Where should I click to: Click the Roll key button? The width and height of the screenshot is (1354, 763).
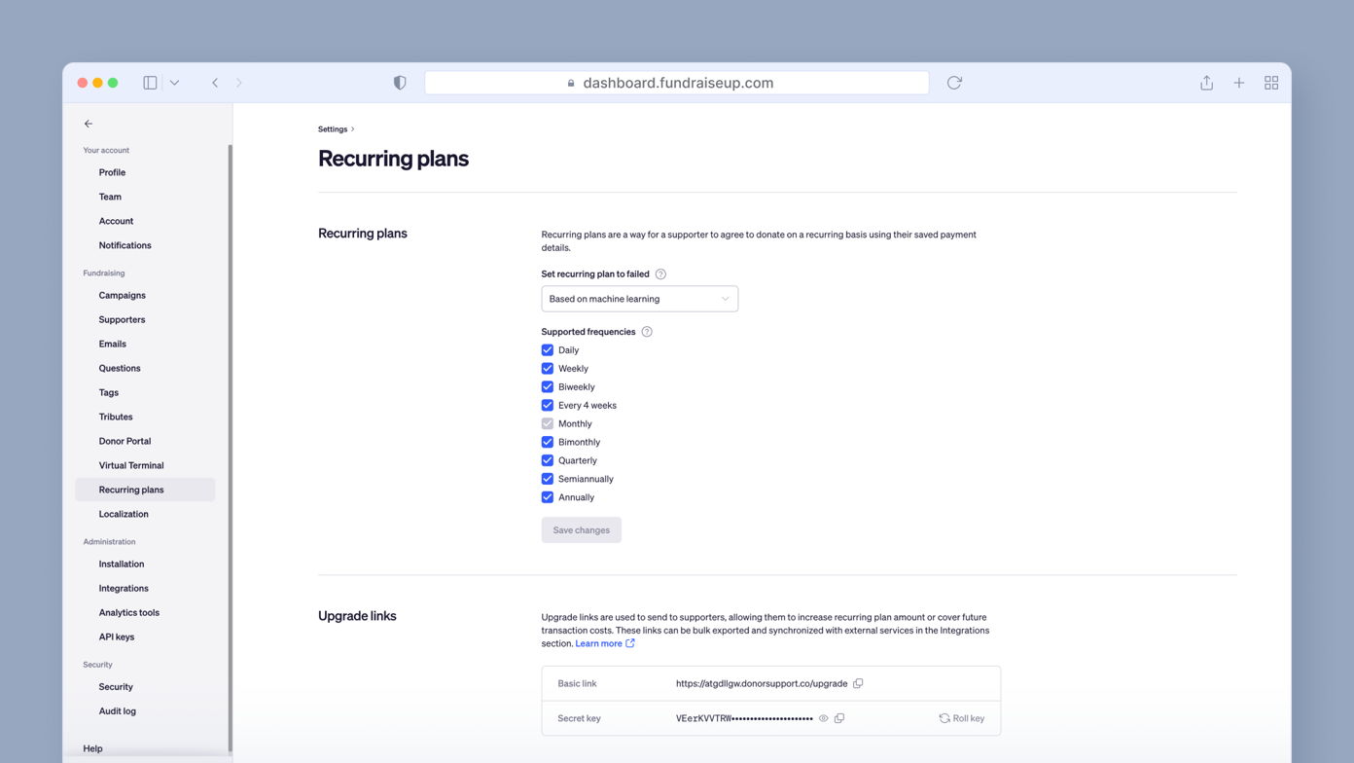click(961, 718)
